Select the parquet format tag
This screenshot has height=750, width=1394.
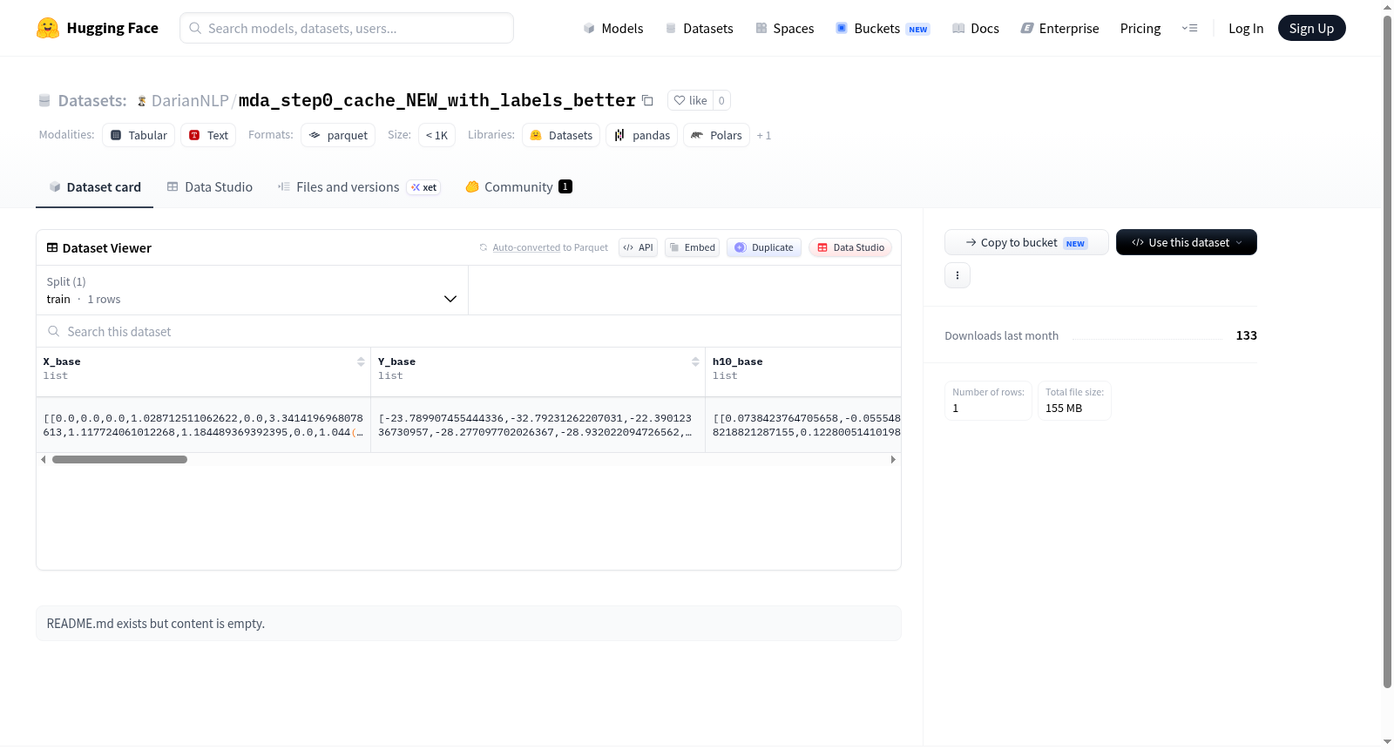pyautogui.click(x=338, y=135)
